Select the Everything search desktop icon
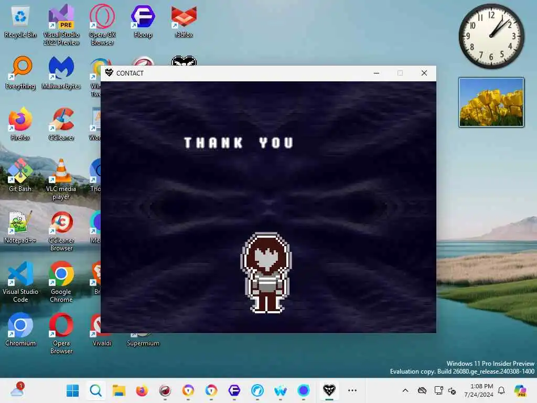Viewport: 537px width, 403px height. 20,72
